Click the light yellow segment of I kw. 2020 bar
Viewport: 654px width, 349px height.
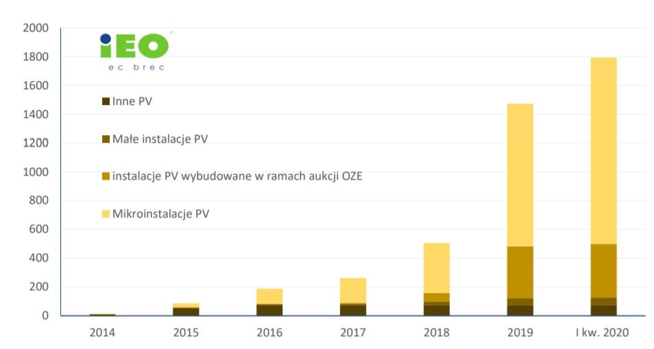tap(603, 151)
